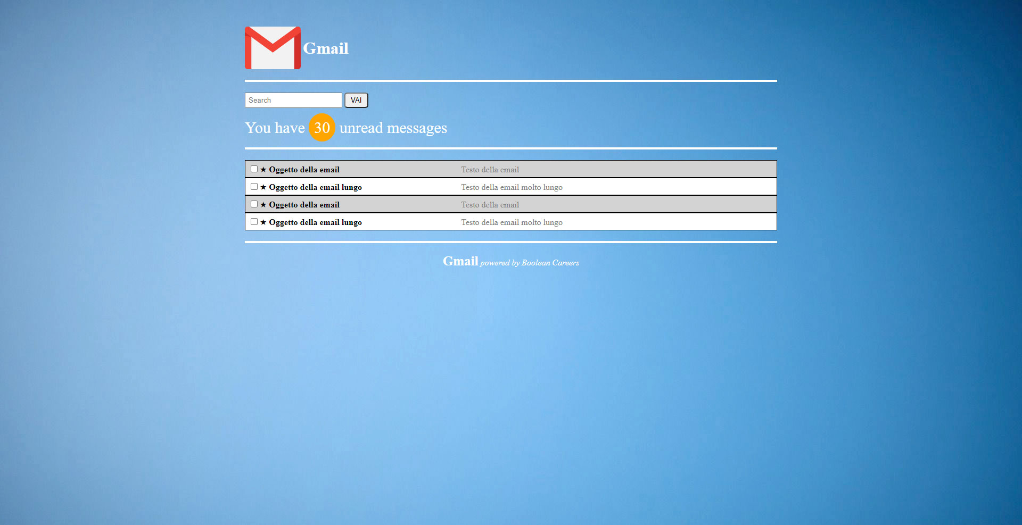Star the second email, Oggetto della email lungo
Viewport: 1022px width, 525px height.
click(263, 187)
